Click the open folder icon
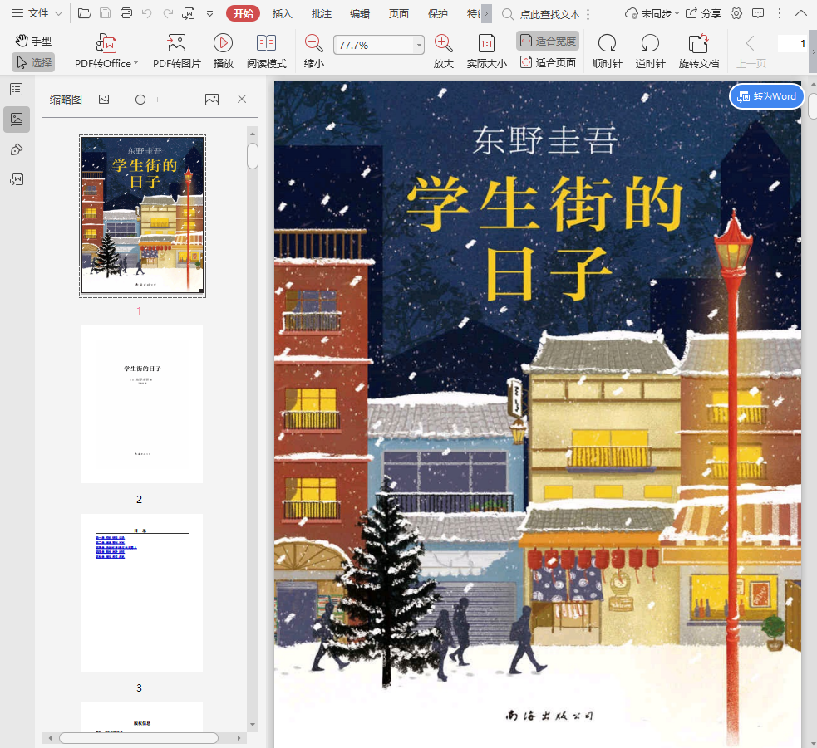The image size is (817, 748). [x=85, y=13]
